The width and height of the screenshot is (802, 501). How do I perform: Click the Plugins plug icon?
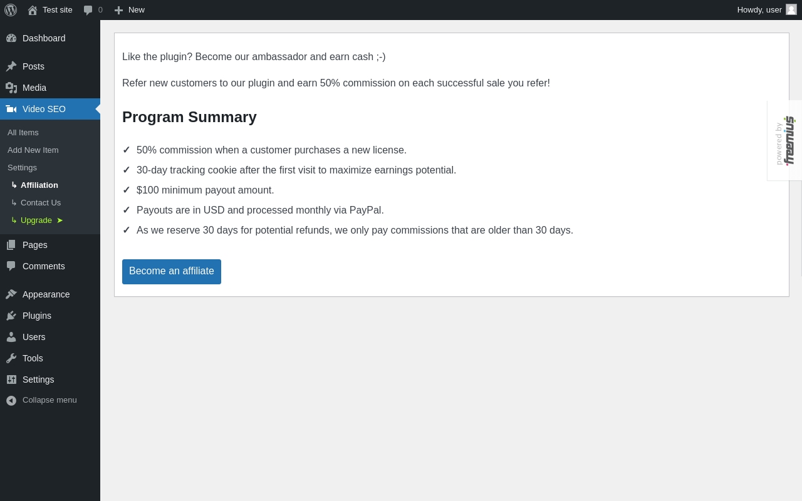point(11,316)
